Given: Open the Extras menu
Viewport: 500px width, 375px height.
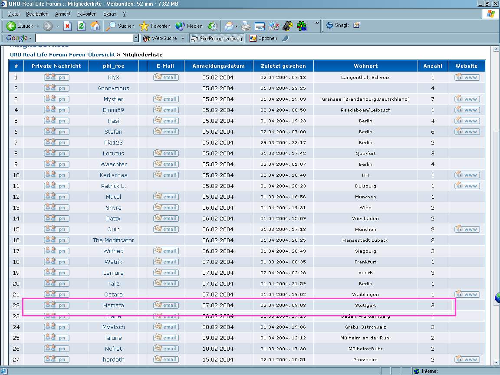Looking at the screenshot, I should point(109,14).
